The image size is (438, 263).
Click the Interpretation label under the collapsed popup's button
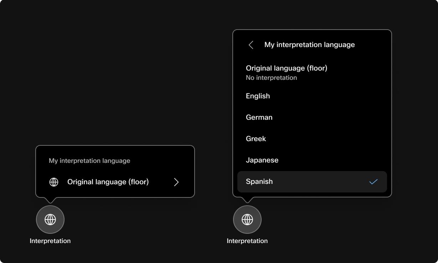click(x=50, y=241)
